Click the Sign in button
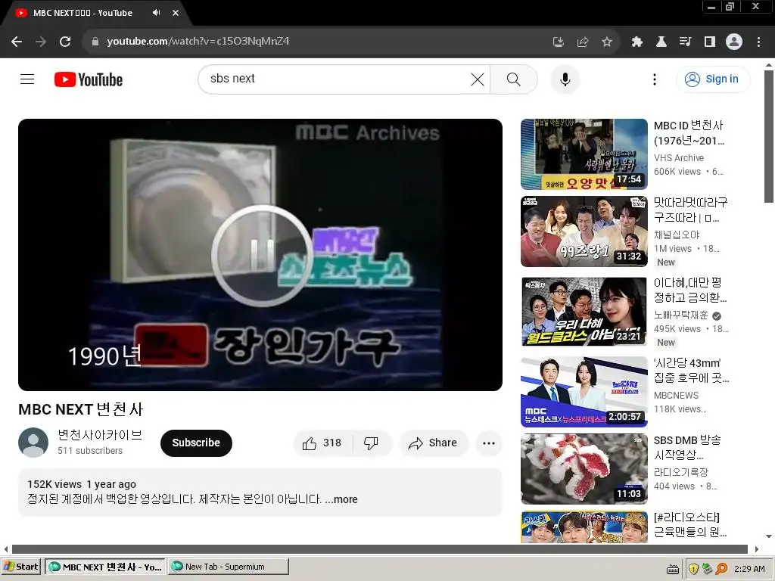This screenshot has height=581, width=775. [713, 79]
